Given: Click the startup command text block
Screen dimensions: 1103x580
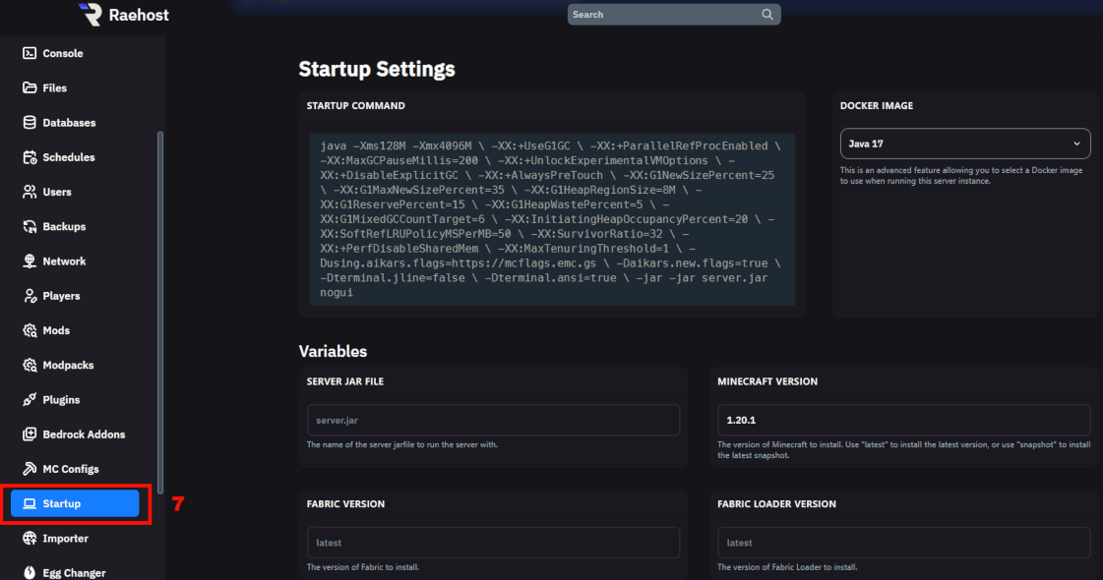Looking at the screenshot, I should 552,219.
